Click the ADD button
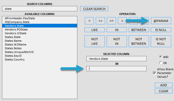This screenshot has height=101, width=174. tap(163, 85)
